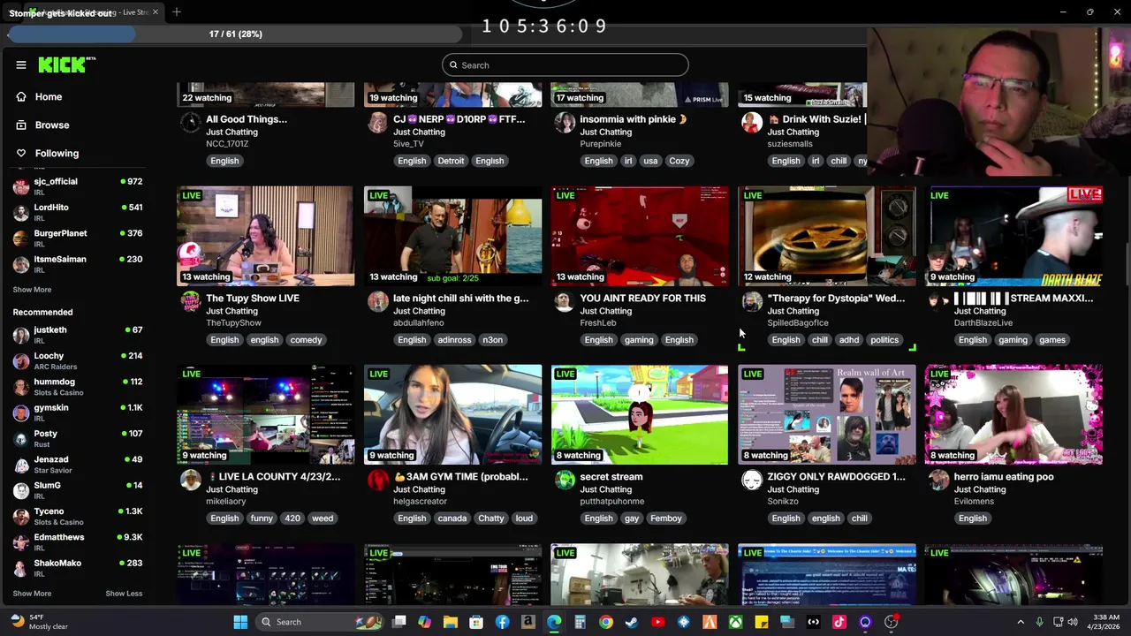Screen dimensions: 1131x636
Task: Select the politics tag under SpilledBagofIce
Action: [x=884, y=340]
